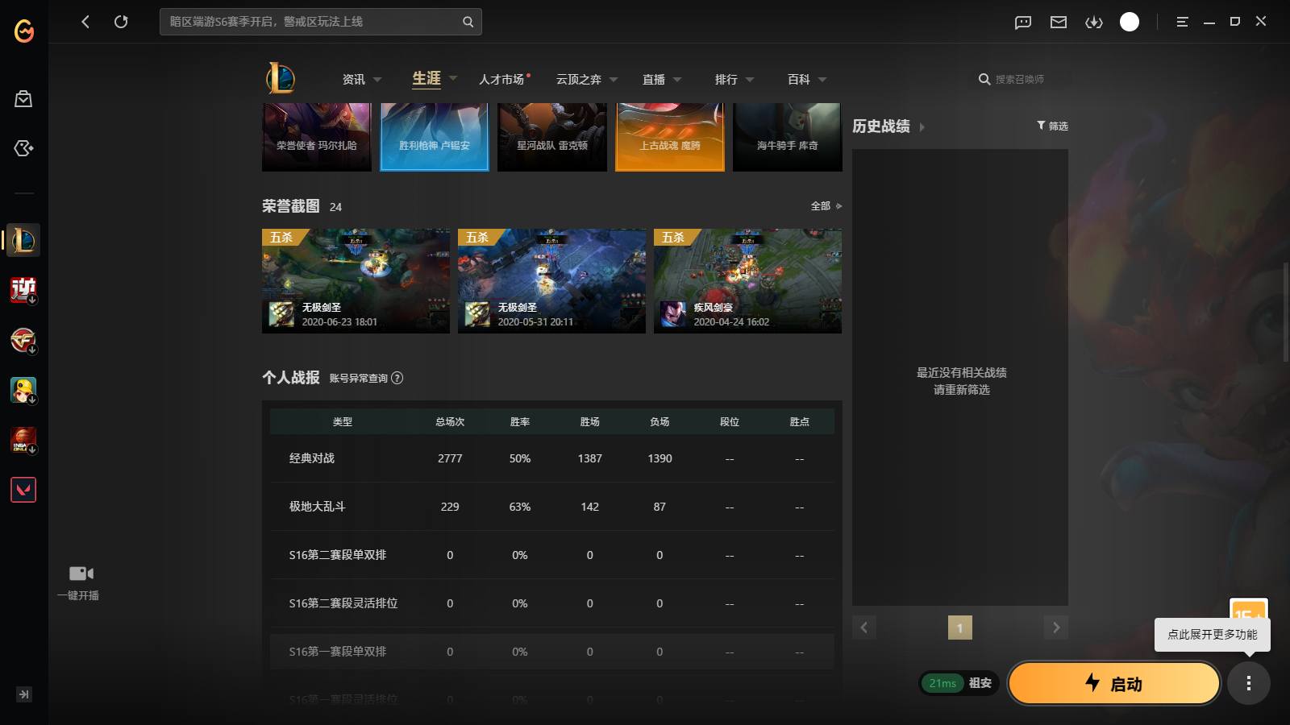Expand 历史战绩 with the arrow
Viewport: 1290px width, 725px height.
(x=922, y=127)
